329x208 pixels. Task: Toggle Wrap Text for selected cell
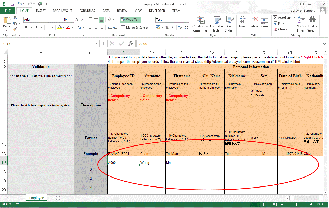pyautogui.click(x=131, y=20)
